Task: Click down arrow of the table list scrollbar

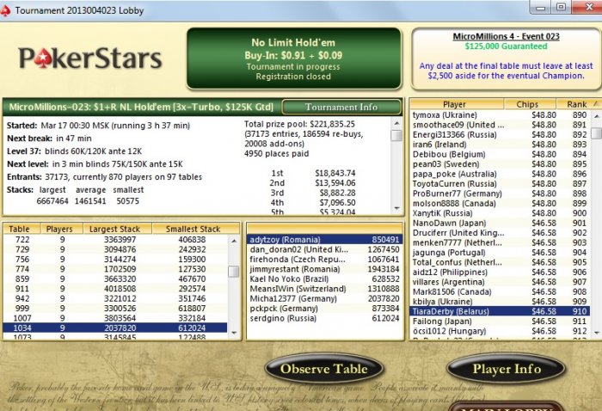Action: [234, 333]
